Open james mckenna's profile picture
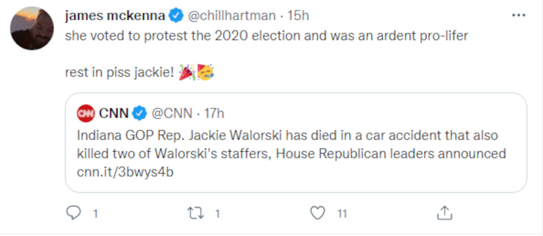 [32, 28]
